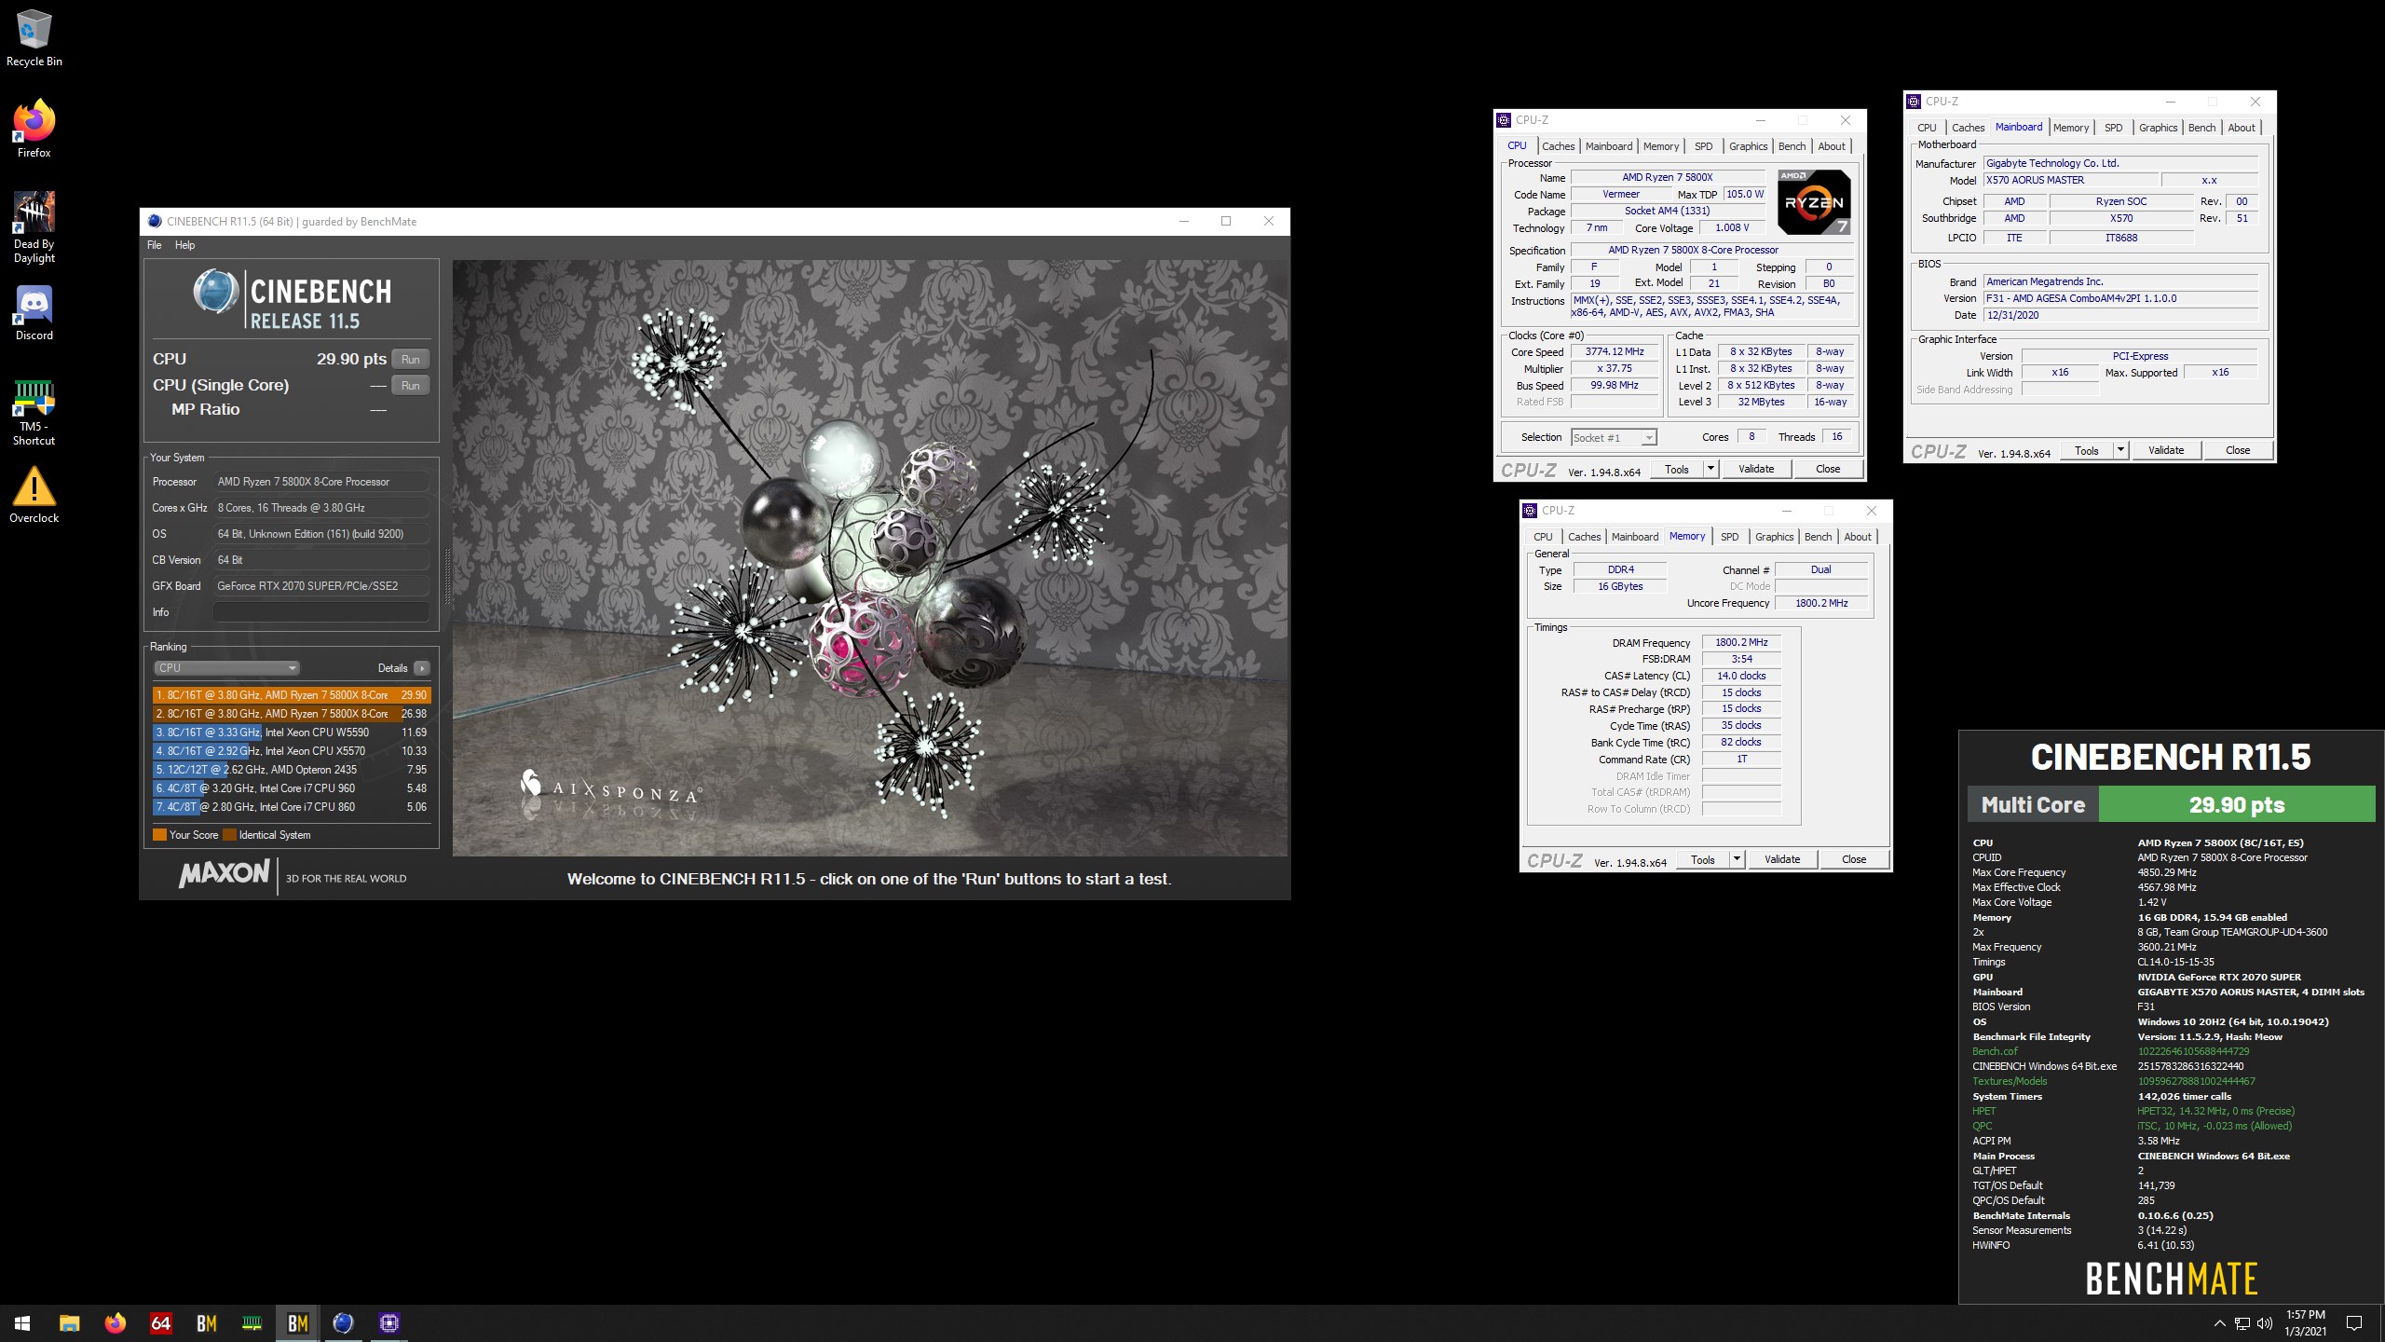Open About tab in the CPU-Z Mainboard window

tap(2242, 128)
